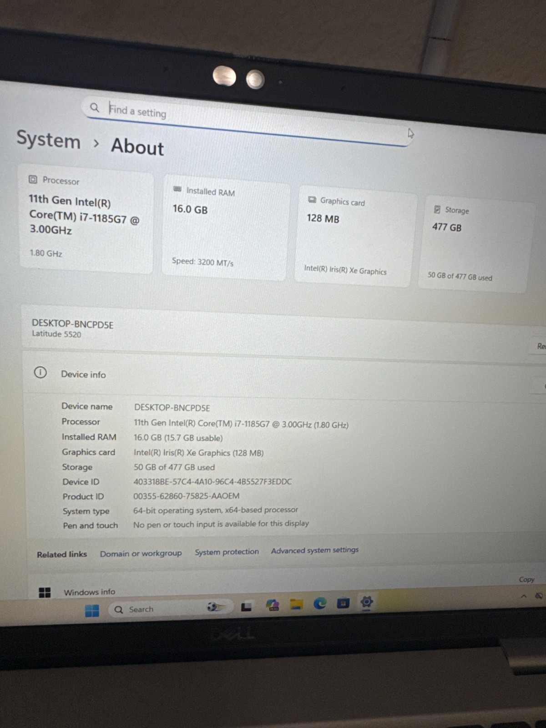Open File Explorer from the taskbar
Screen dimensions: 546x728
[296, 604]
